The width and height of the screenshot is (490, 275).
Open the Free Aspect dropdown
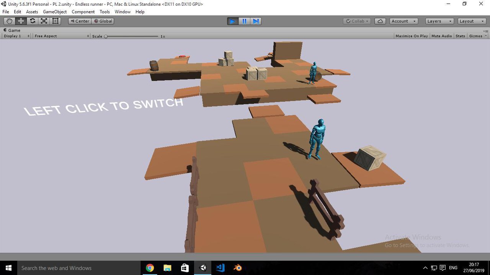[61, 36]
